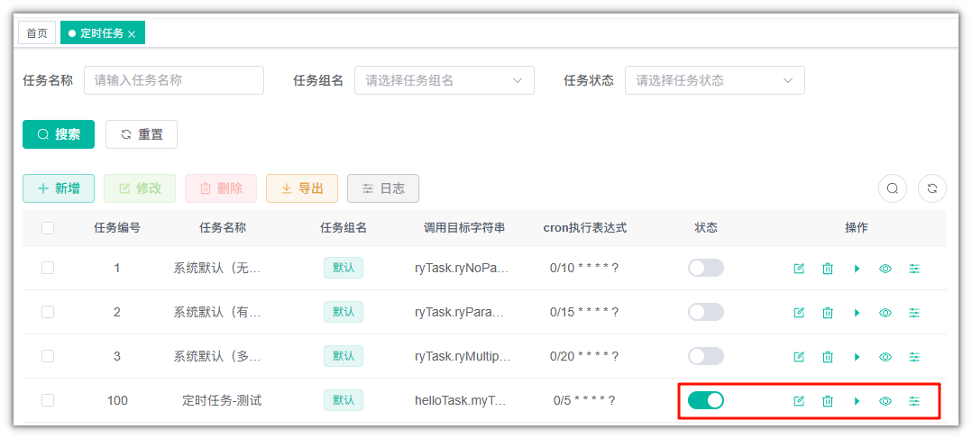Focus the 任务名称 input field
972x439 pixels.
tap(174, 80)
